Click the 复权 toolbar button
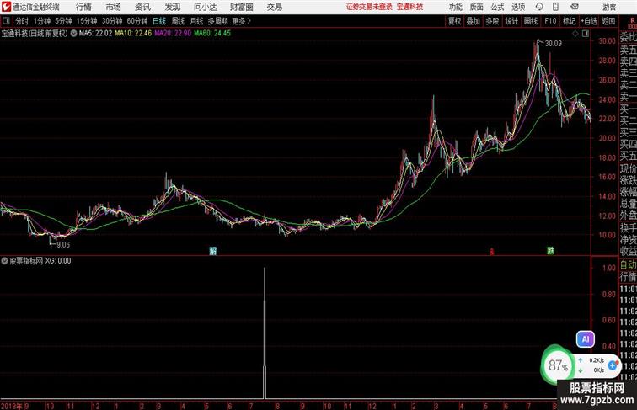Viewport: 637px width, 410px height. click(x=454, y=21)
